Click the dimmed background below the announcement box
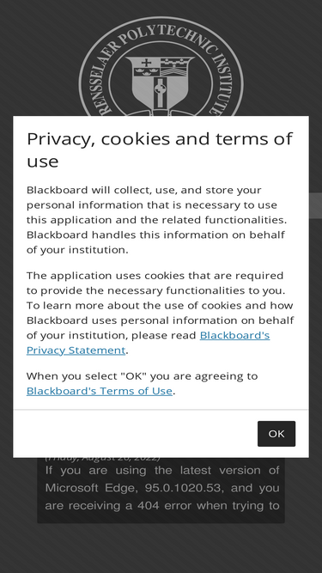Screen dimensions: 322x573 pos(161,547)
